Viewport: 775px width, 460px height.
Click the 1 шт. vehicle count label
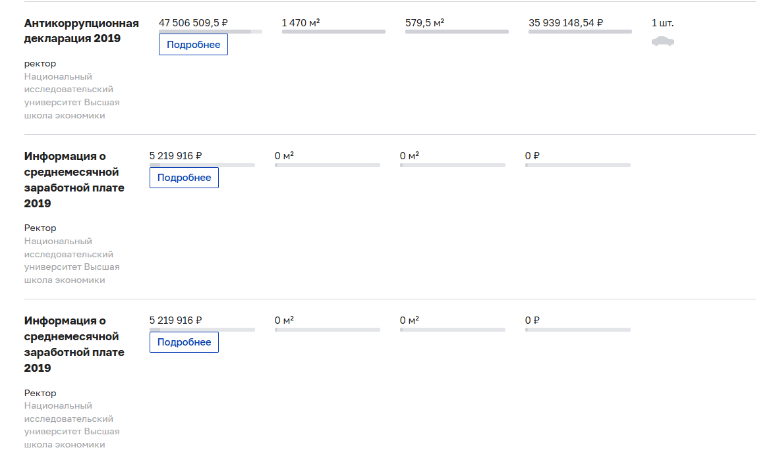[x=662, y=23]
